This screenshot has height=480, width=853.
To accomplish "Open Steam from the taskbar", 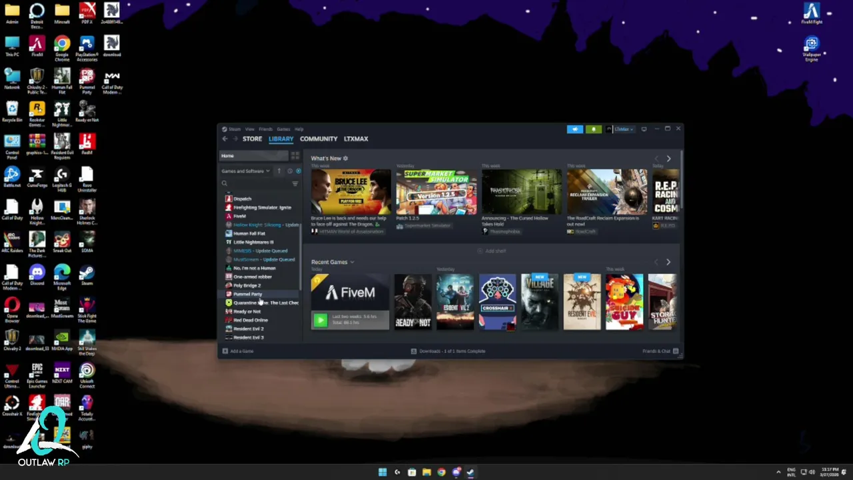I will coord(470,472).
